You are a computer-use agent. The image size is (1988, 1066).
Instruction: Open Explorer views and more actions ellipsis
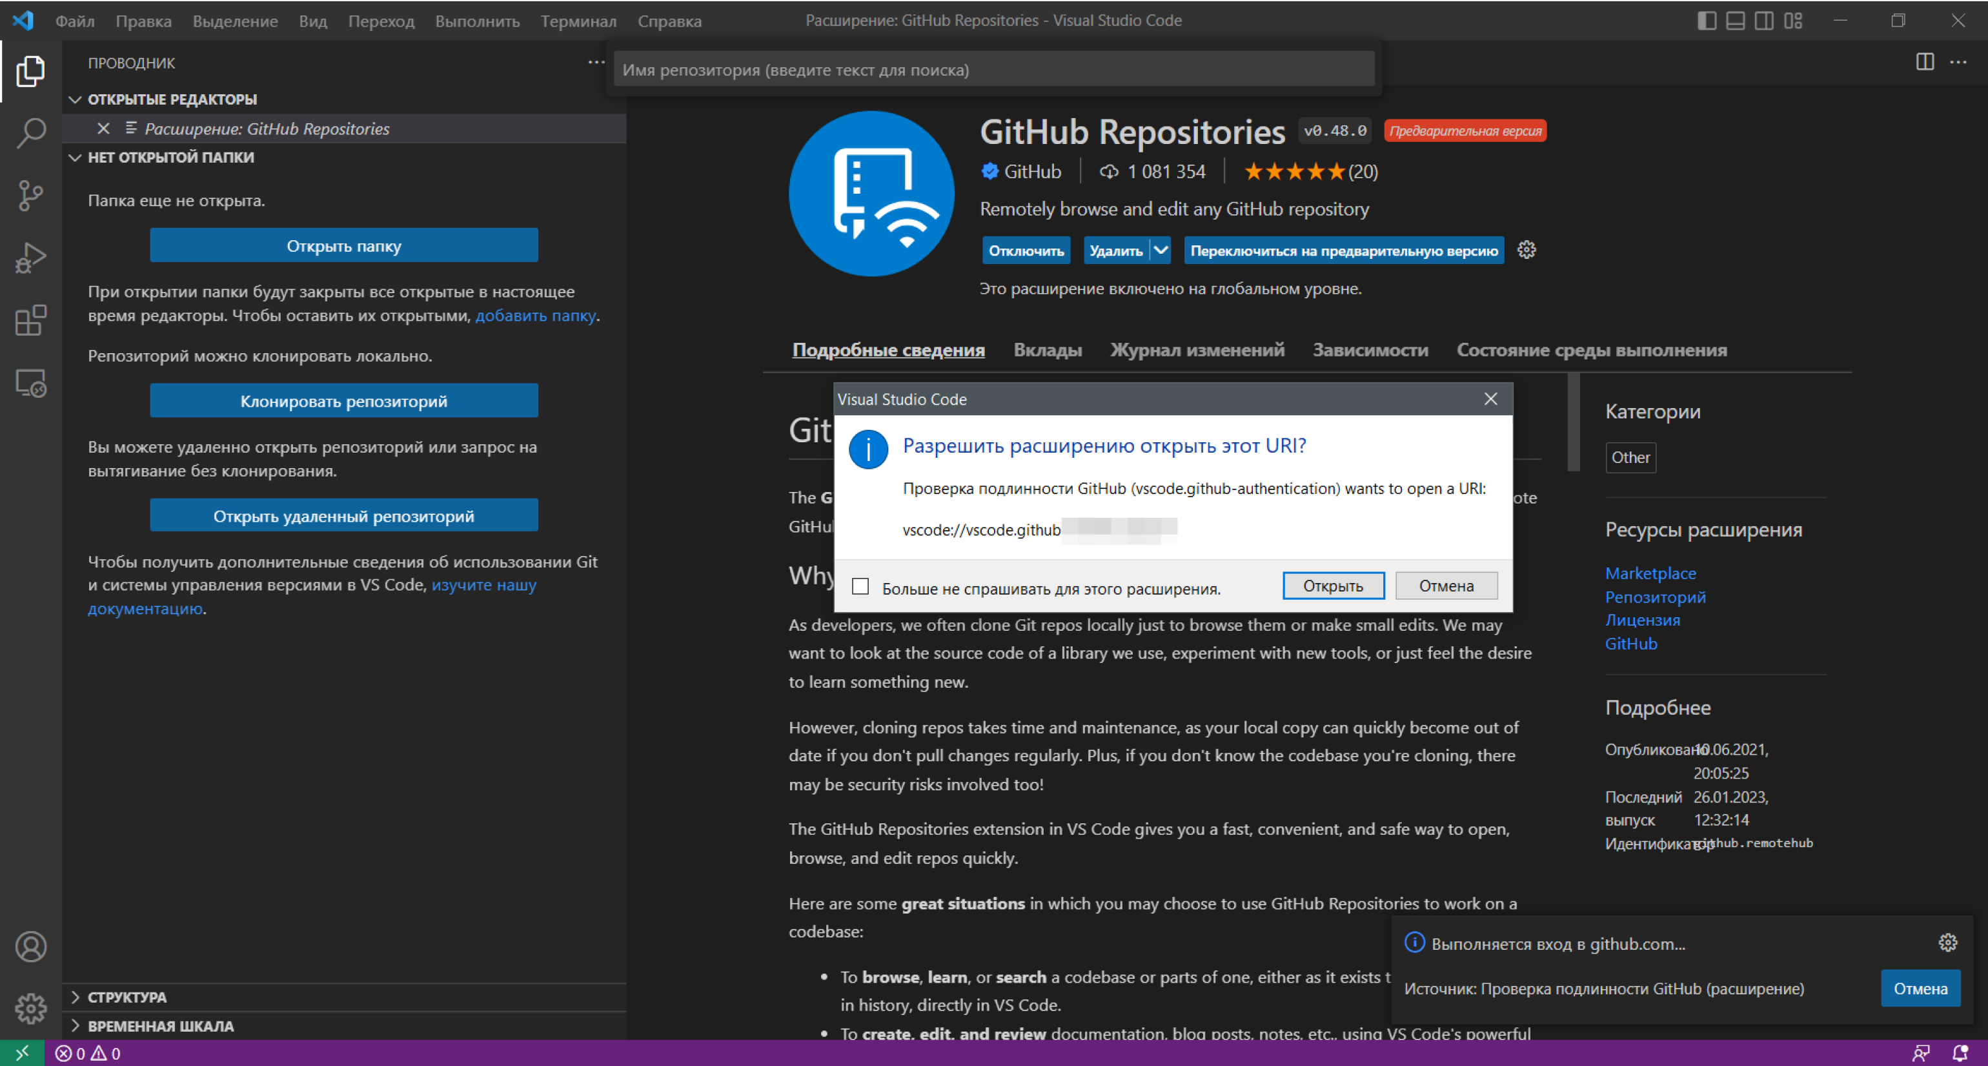click(x=596, y=62)
